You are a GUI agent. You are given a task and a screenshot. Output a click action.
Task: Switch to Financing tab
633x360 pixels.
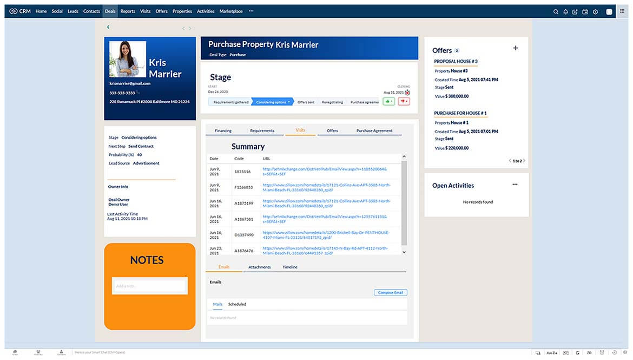(x=223, y=130)
